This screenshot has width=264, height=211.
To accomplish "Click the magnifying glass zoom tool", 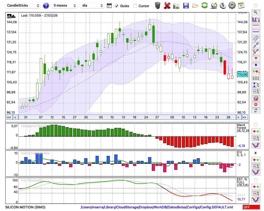I will (x=256, y=12).
